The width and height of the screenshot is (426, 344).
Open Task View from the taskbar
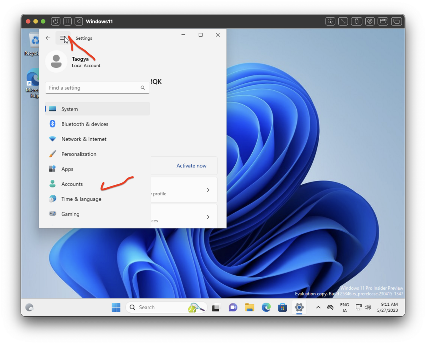[x=216, y=307]
